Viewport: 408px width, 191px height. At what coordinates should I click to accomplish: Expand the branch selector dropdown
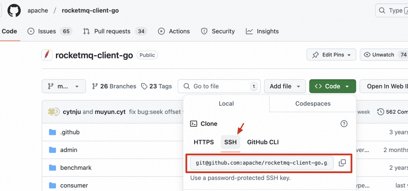point(64,86)
